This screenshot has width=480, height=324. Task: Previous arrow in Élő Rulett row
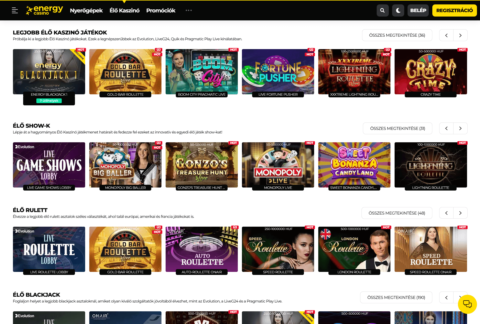coord(446,213)
